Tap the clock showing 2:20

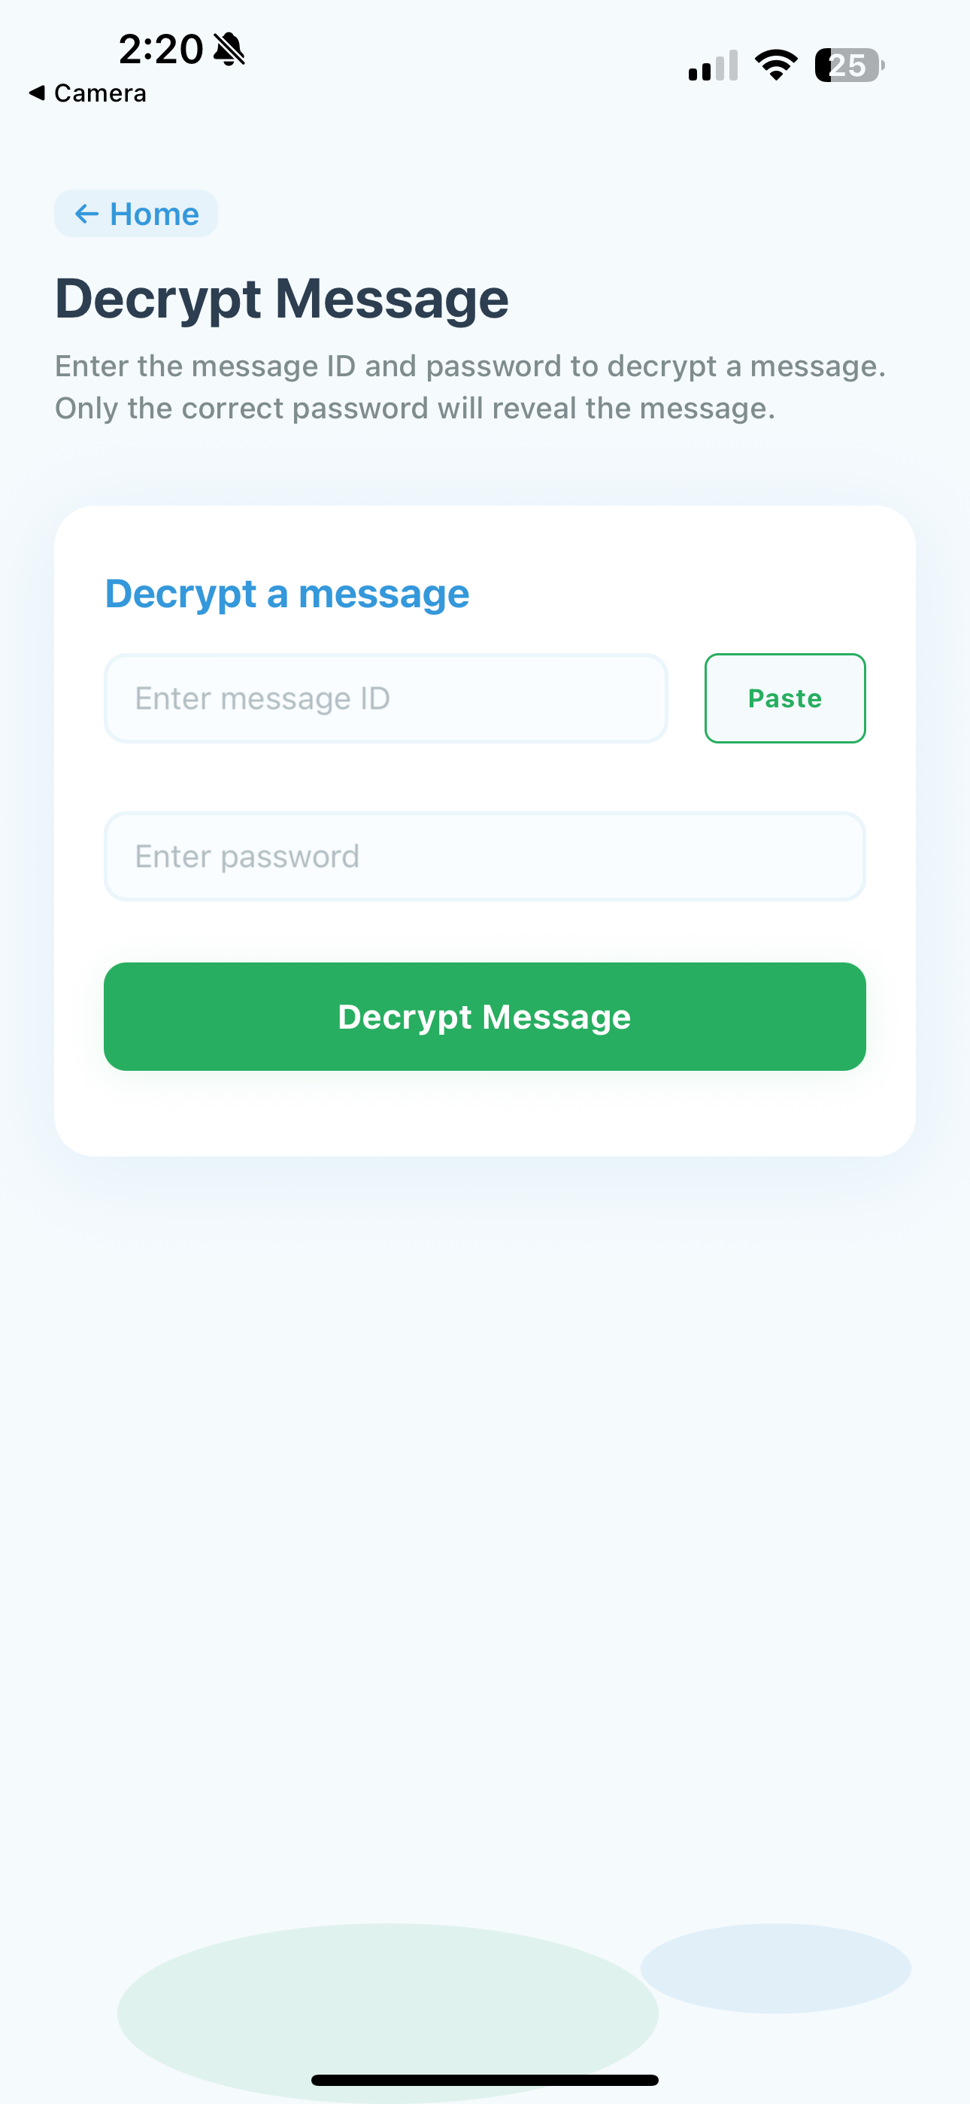pyautogui.click(x=161, y=49)
